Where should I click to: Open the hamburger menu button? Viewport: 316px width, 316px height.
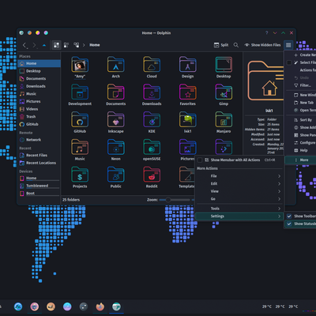point(288,45)
